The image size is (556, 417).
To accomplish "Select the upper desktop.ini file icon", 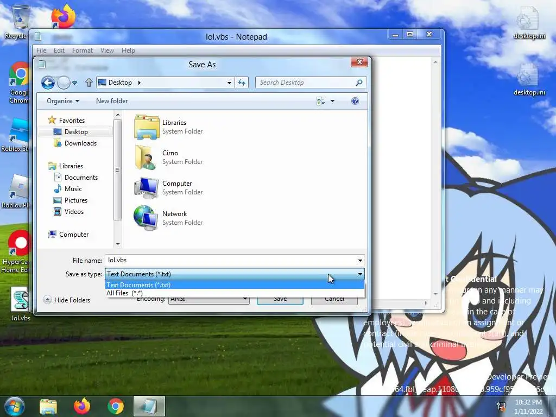I will click(529, 23).
